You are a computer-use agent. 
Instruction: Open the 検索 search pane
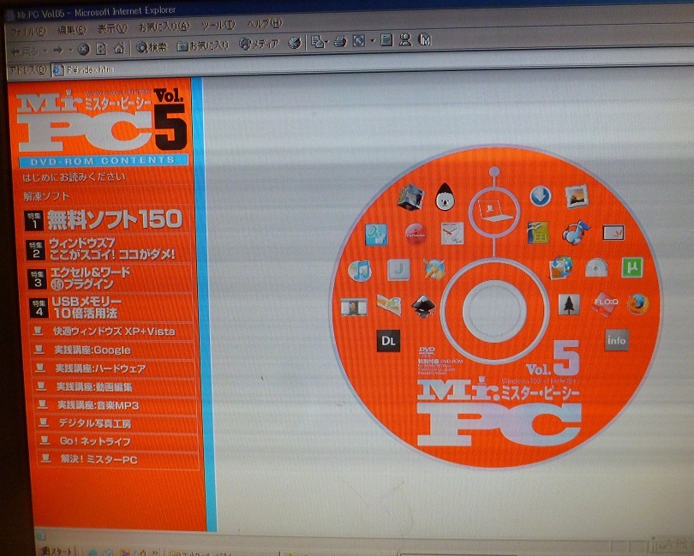(152, 47)
